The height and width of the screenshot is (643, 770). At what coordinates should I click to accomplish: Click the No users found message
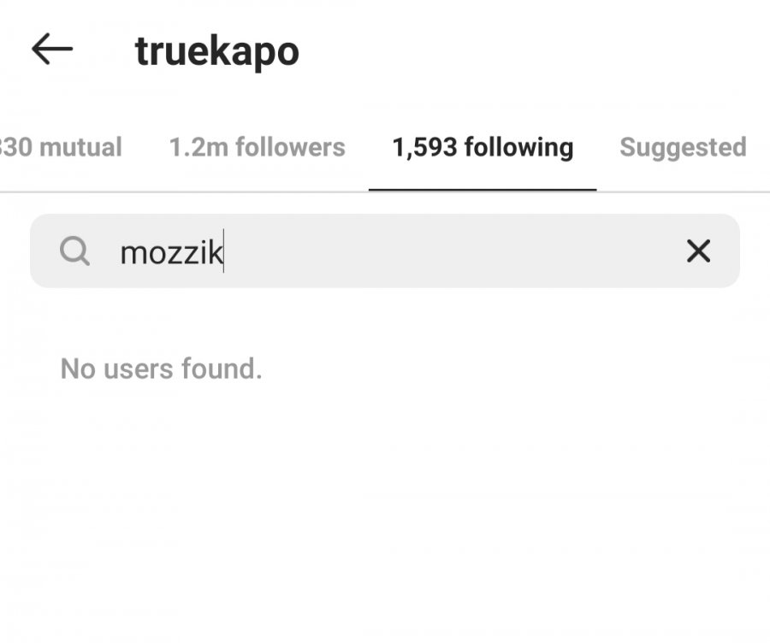tap(161, 369)
